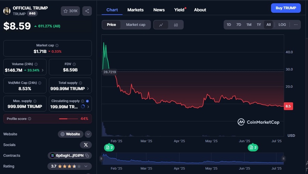Click the USD currency label under chart
The width and height of the screenshot is (308, 174).
[291, 136]
